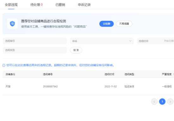Click the 推荐您对店铺商品进行合规检测 heading
Image resolution: width=174 pixels, height=121 pixels.
coord(44,21)
